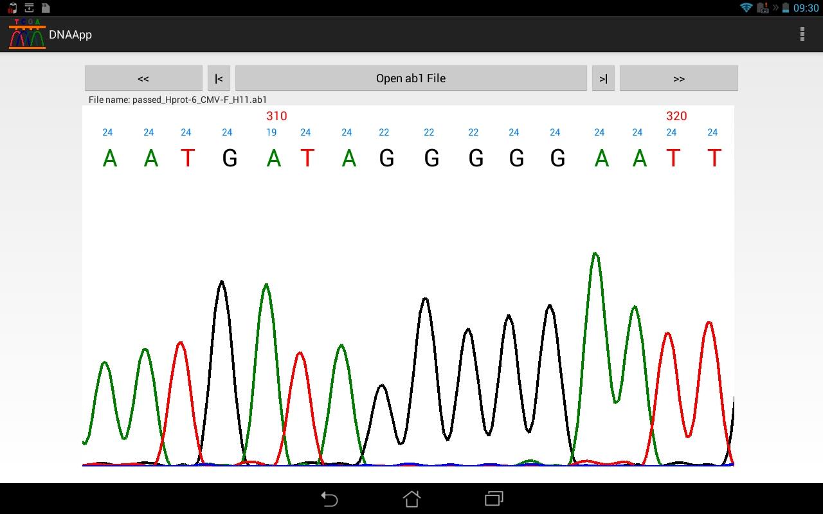Tap position marker 310
823x514 pixels.
click(276, 116)
